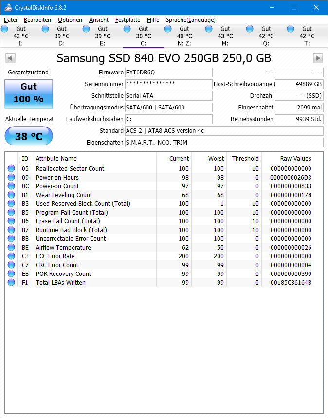Screen dimensions: 328x418
Task: Click status orb for POR Recovery Count
Action: point(11,274)
